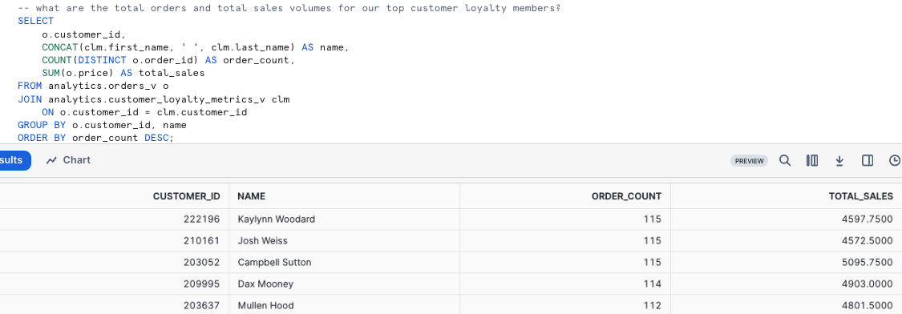Select the Dax Mooney name cell
902x314 pixels.
point(344,284)
